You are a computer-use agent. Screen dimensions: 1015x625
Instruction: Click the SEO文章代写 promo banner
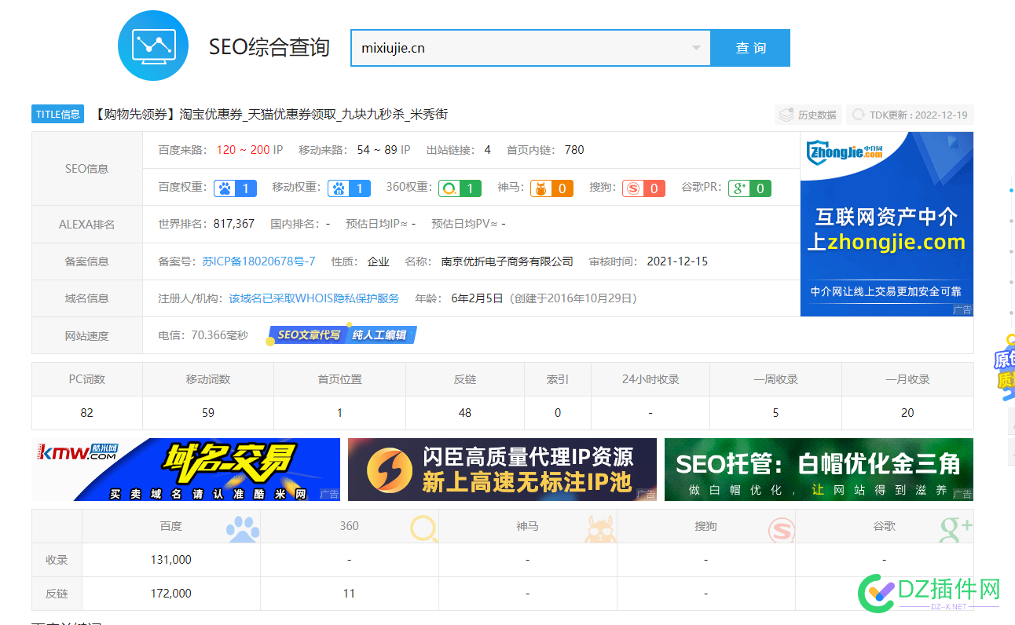[x=309, y=335]
